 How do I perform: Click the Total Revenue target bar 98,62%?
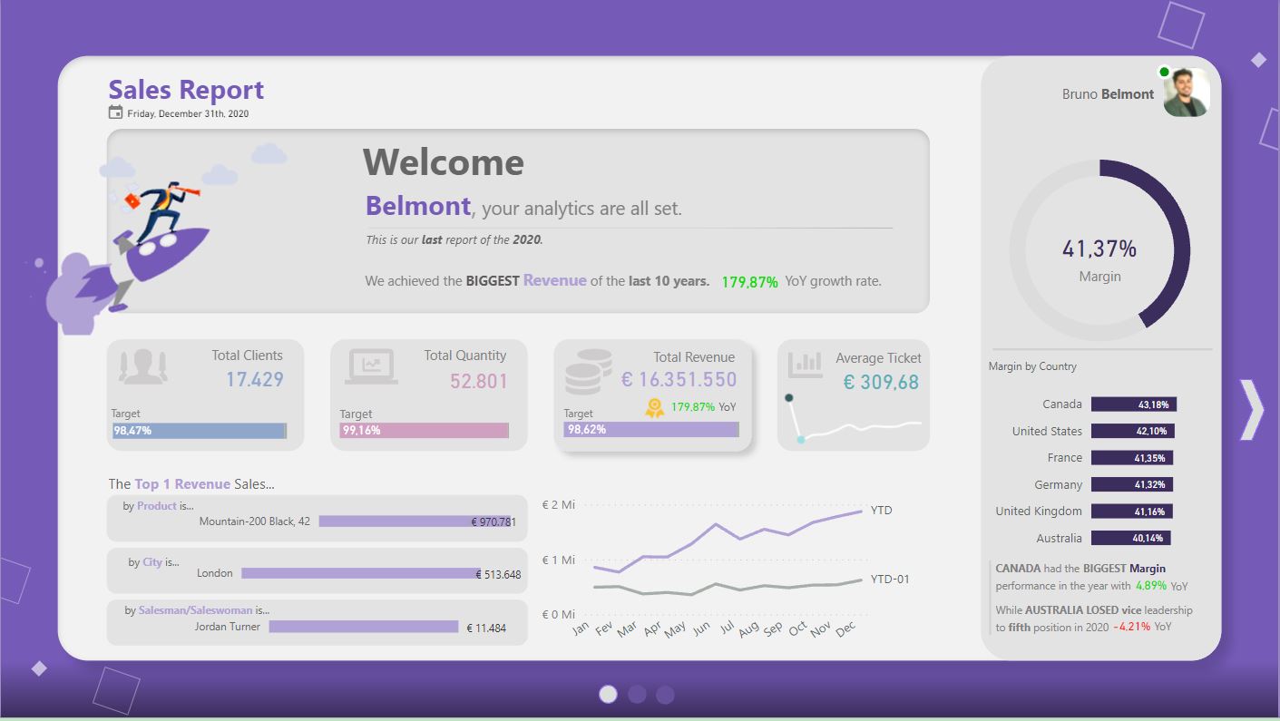tap(651, 429)
